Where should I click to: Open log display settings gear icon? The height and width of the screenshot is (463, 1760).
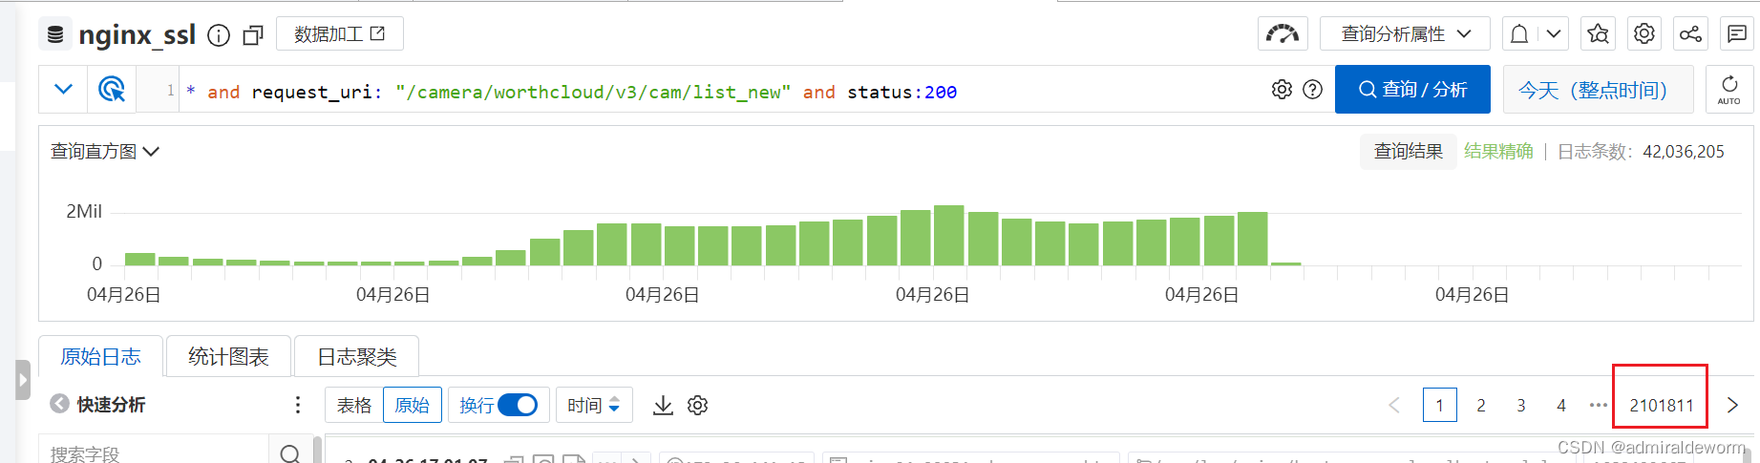698,406
